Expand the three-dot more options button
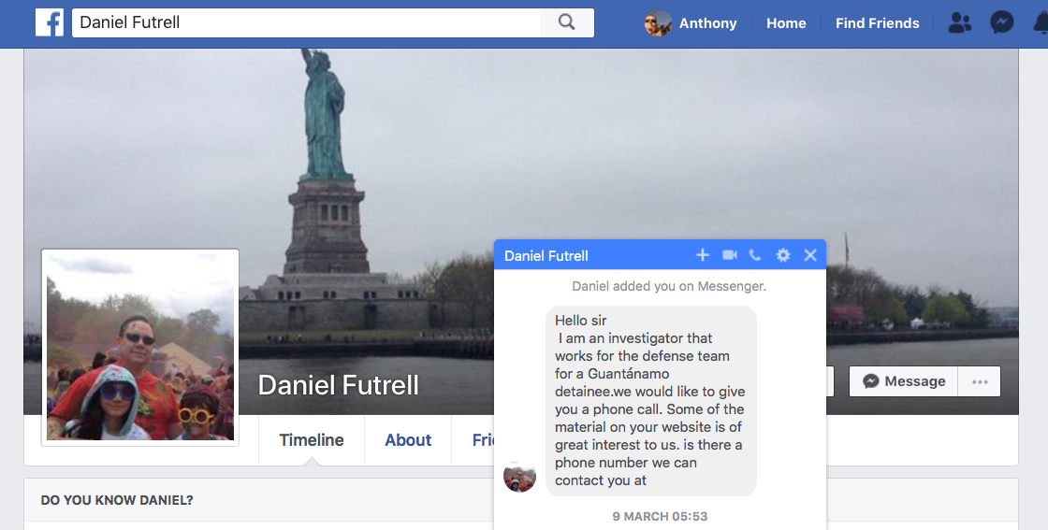The width and height of the screenshot is (1048, 530). 980,381
